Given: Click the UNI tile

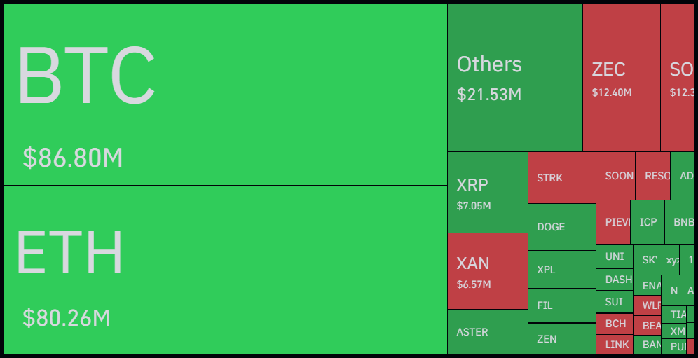Looking at the screenshot, I should point(614,256).
